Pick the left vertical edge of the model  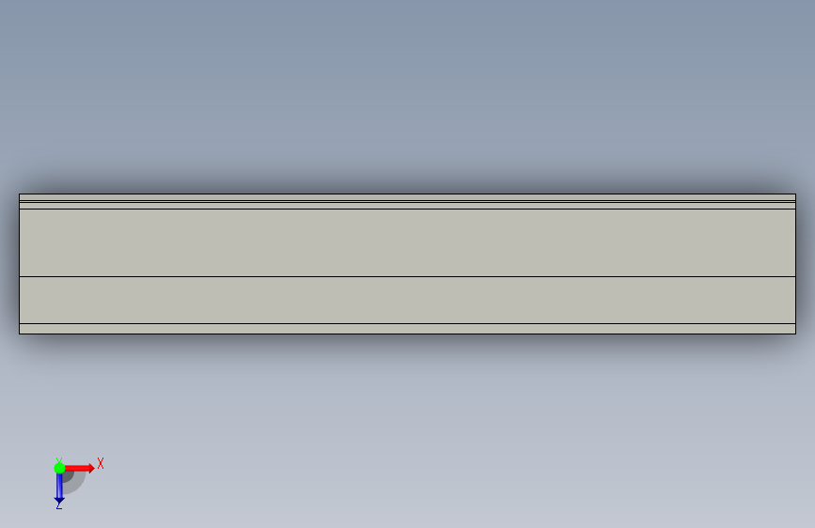[19, 264]
